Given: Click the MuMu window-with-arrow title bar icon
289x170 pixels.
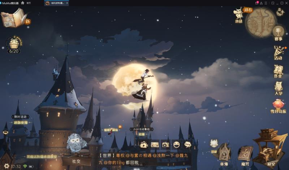Looking at the screenshot, I should [273, 3].
